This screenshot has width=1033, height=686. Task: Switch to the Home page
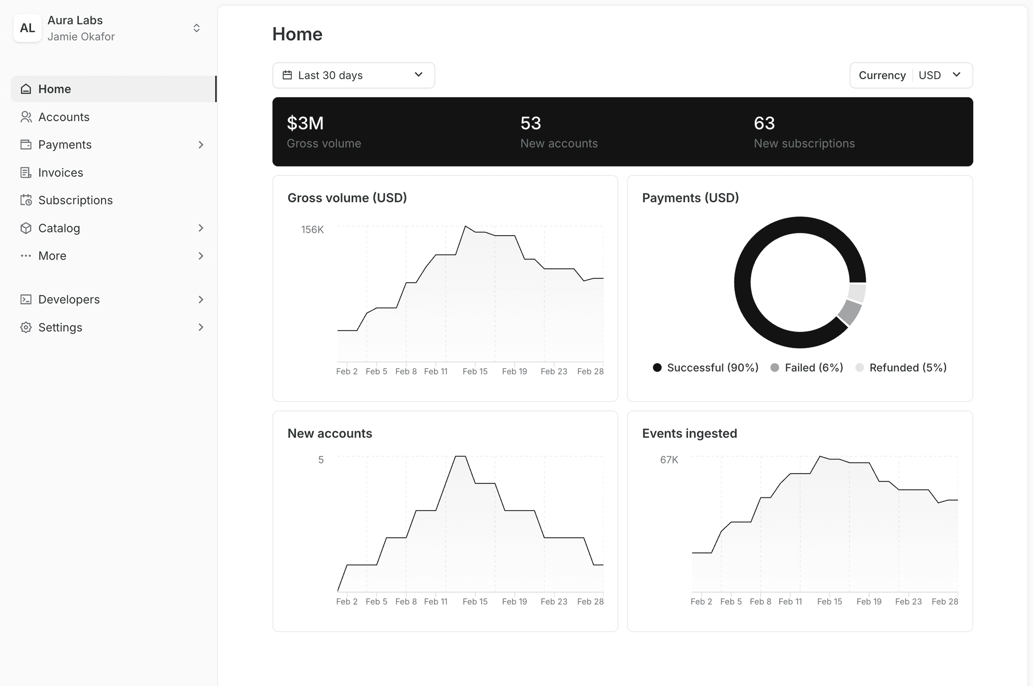pyautogui.click(x=55, y=89)
